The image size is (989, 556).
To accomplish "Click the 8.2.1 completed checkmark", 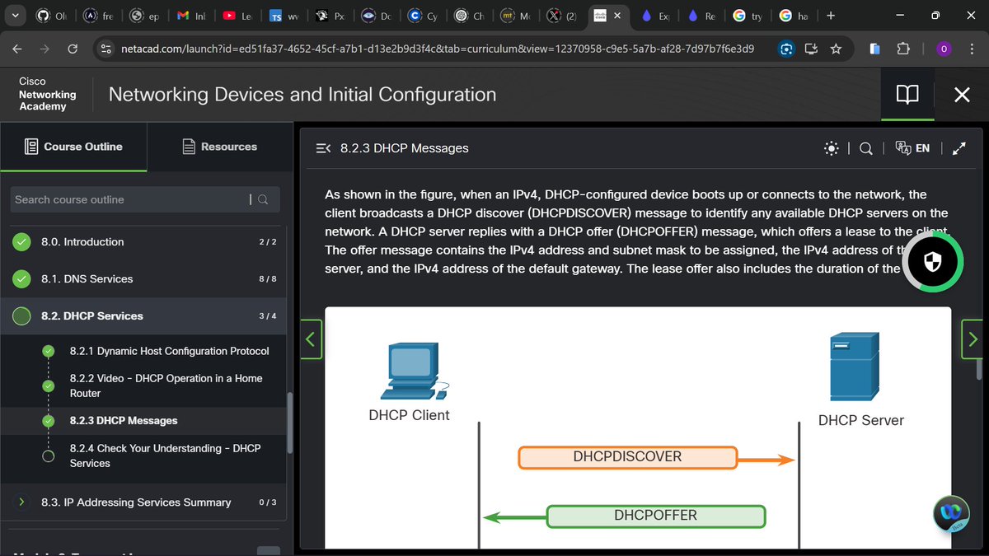I will click(49, 352).
